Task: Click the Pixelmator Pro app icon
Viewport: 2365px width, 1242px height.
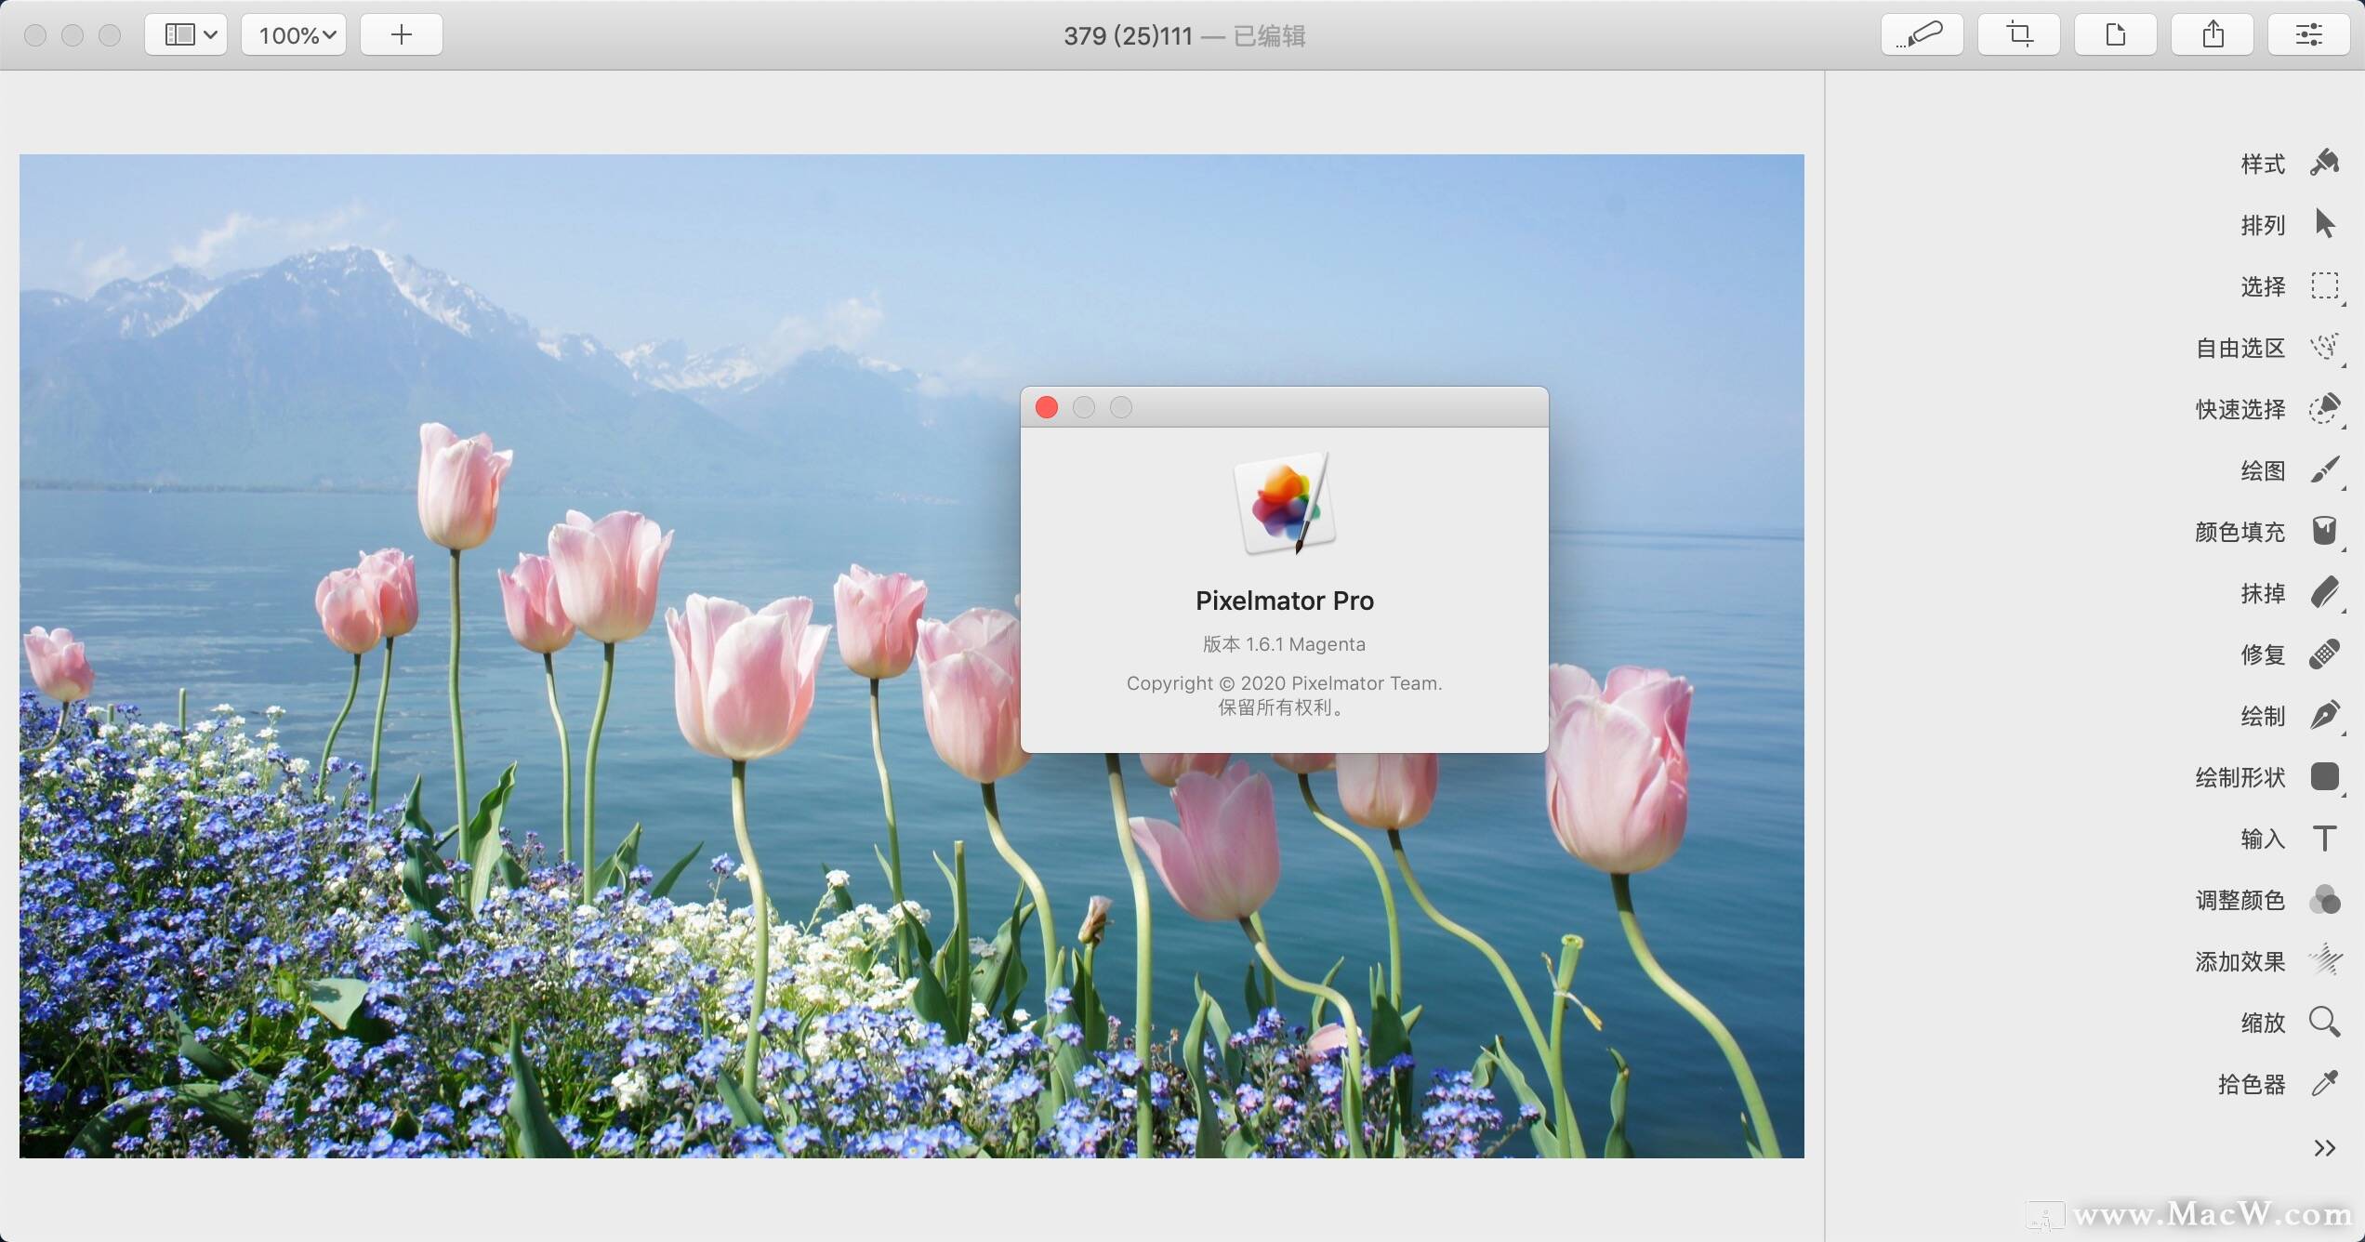Action: (x=1285, y=503)
